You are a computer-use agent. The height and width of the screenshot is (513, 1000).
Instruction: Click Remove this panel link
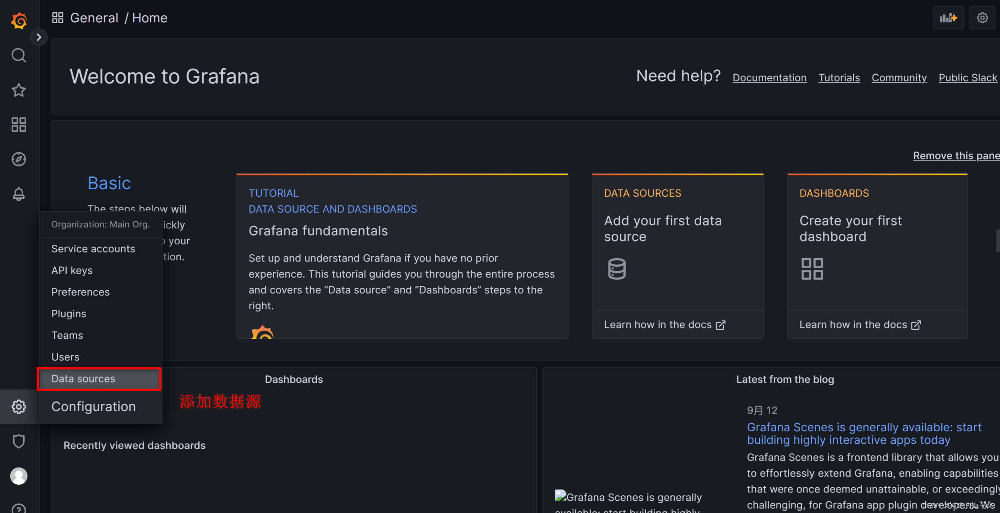956,156
